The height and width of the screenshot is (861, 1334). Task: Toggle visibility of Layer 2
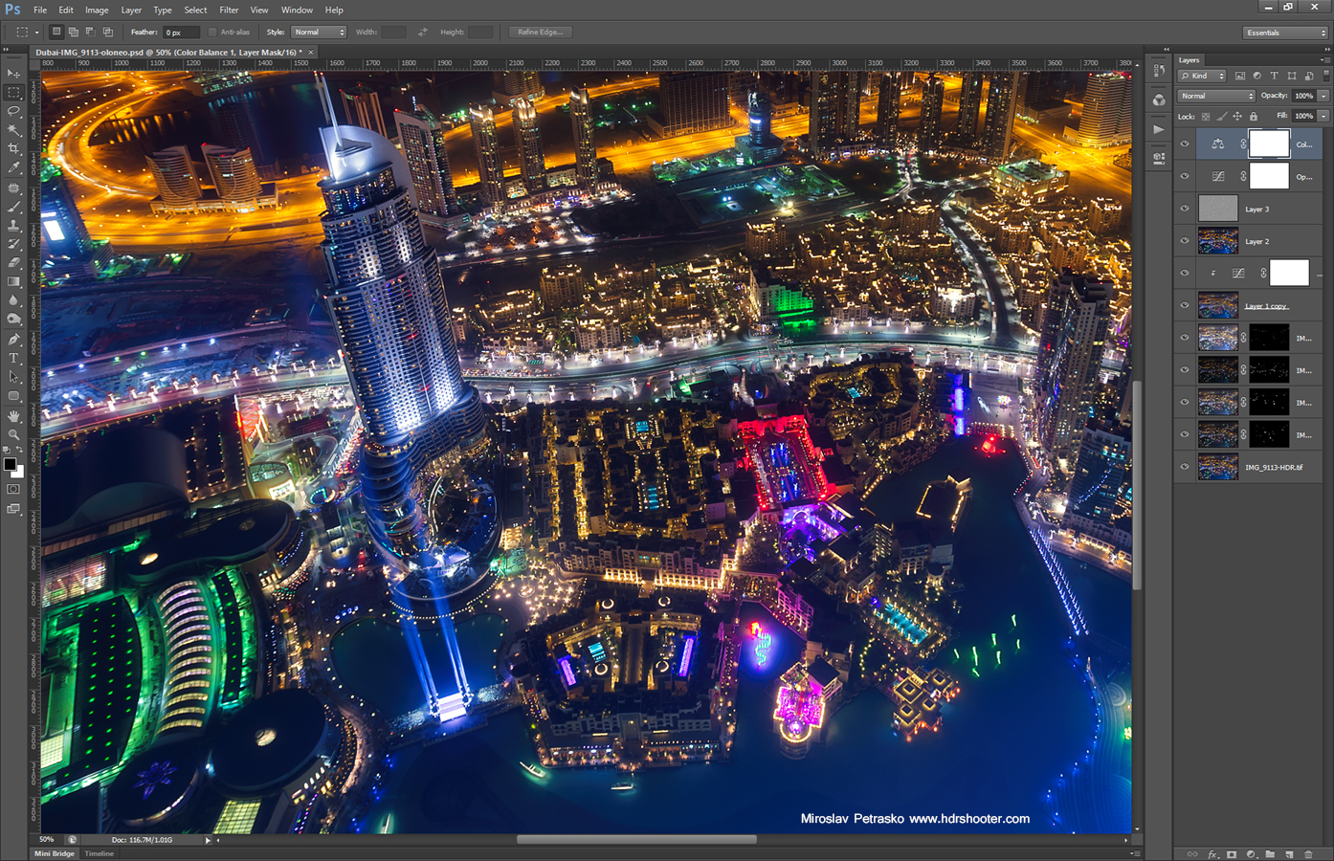pos(1184,240)
